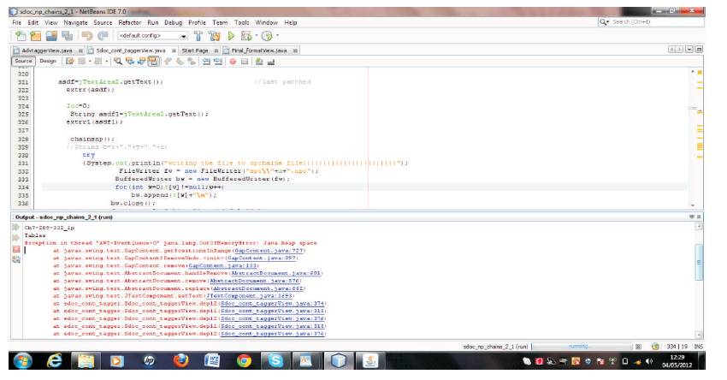Open GapContent.java:727 stack trace link
Image resolution: width=727 pixels, height=380 pixels.
pyautogui.click(x=269, y=251)
